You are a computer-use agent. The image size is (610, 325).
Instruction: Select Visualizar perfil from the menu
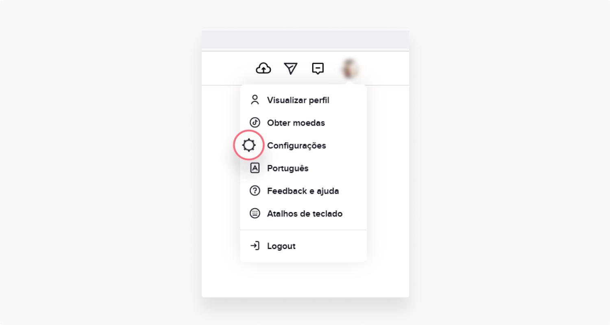click(303, 100)
